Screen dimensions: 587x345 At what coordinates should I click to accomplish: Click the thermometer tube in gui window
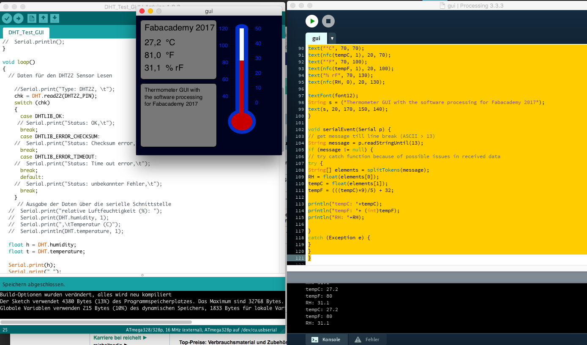[x=242, y=68]
